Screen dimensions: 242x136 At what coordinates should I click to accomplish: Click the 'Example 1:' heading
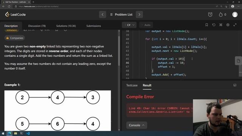pyautogui.click(x=12, y=85)
